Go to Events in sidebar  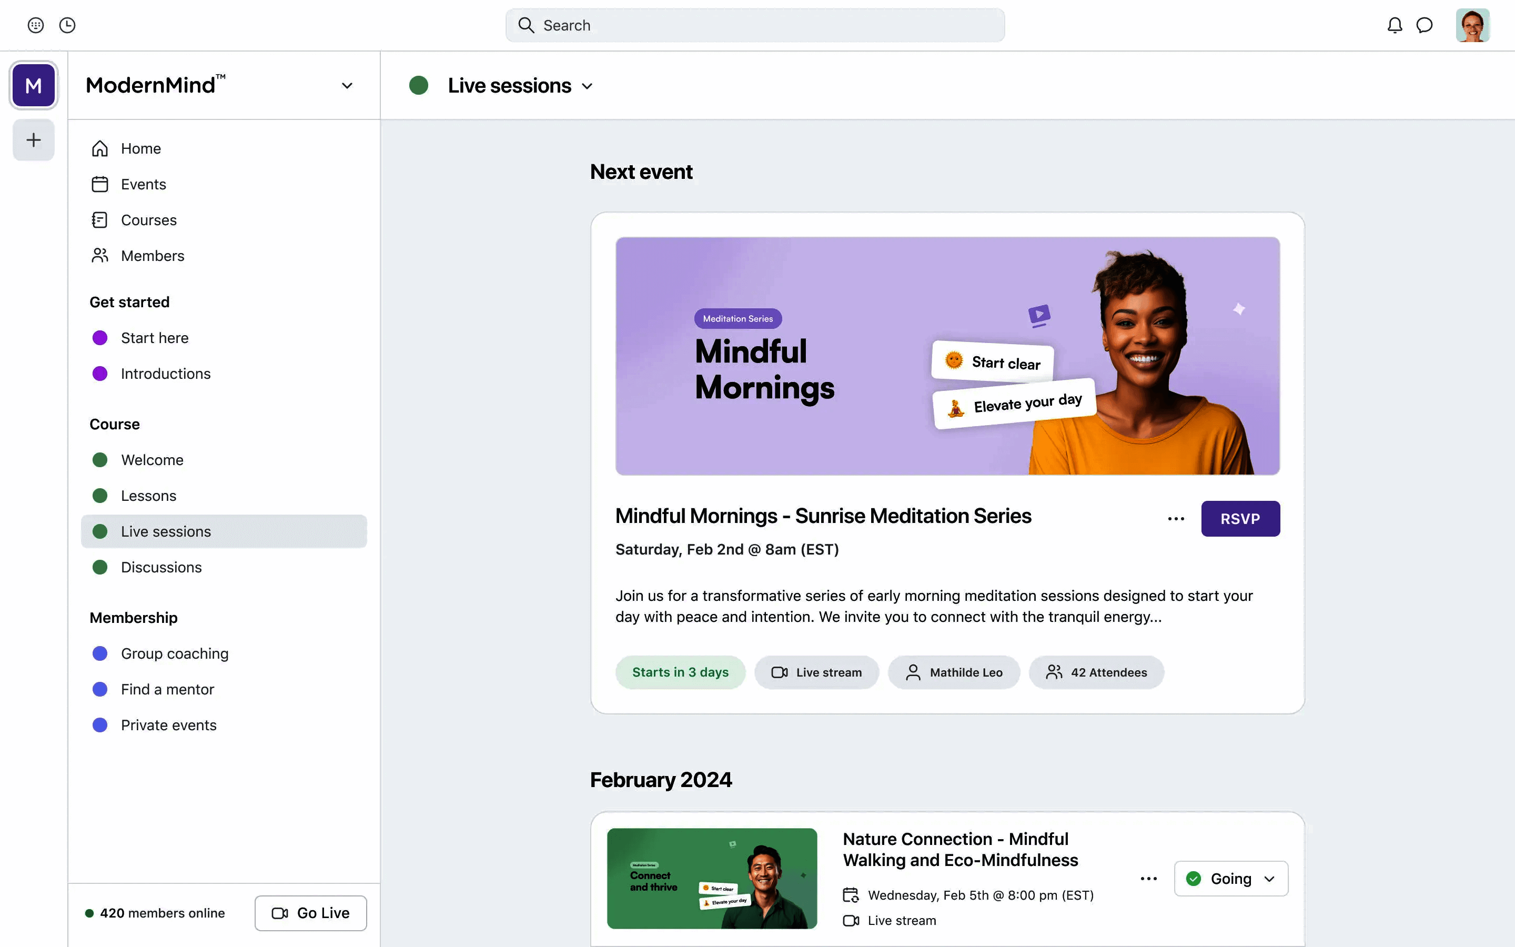144,184
